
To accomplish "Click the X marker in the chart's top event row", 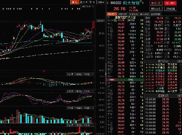I will 3,9.
